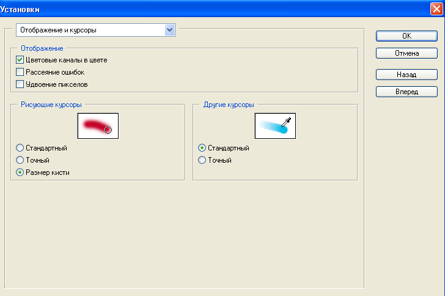Choose Точный under Рисующие курсоры
The image size is (445, 296).
point(20,160)
